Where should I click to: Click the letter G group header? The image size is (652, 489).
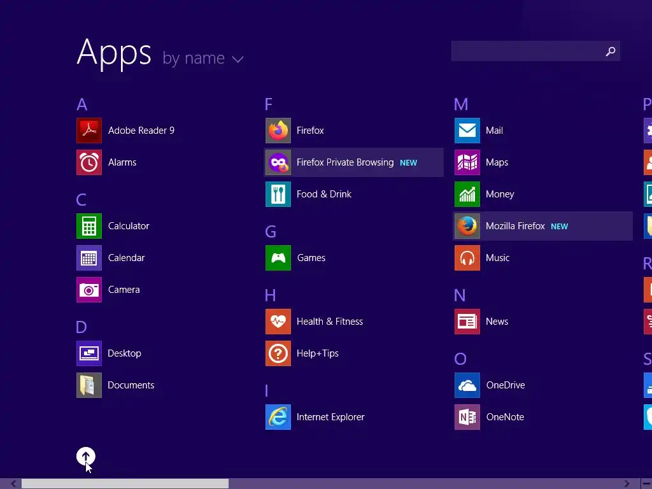click(x=271, y=232)
